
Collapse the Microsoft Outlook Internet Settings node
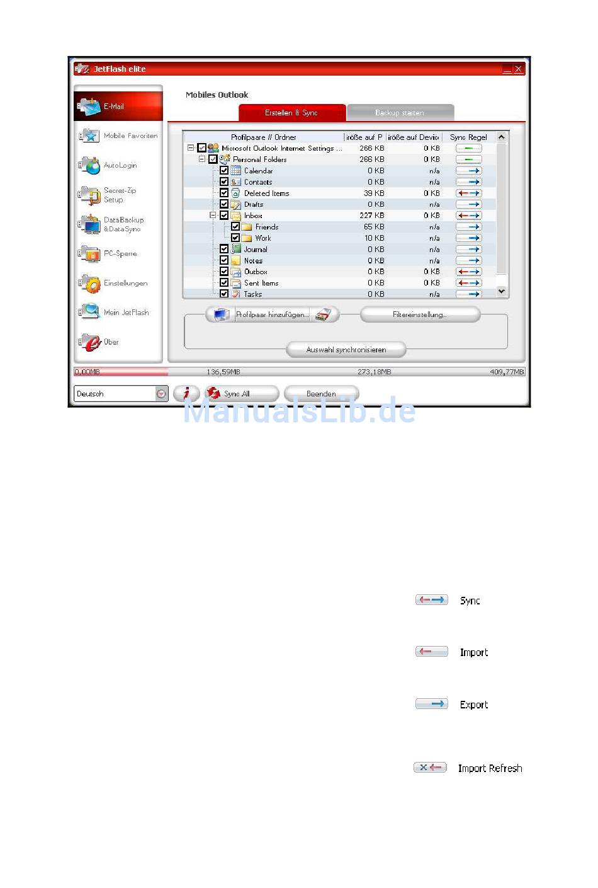point(191,148)
